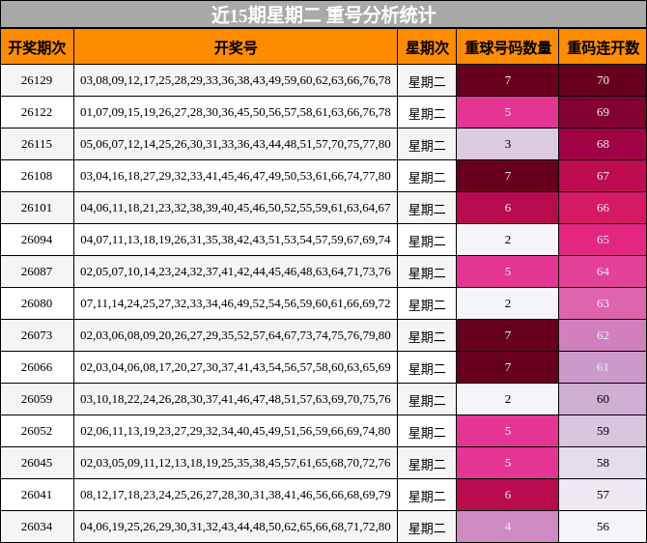Select the numbers row starting 07,11,14,24,25

(236, 303)
